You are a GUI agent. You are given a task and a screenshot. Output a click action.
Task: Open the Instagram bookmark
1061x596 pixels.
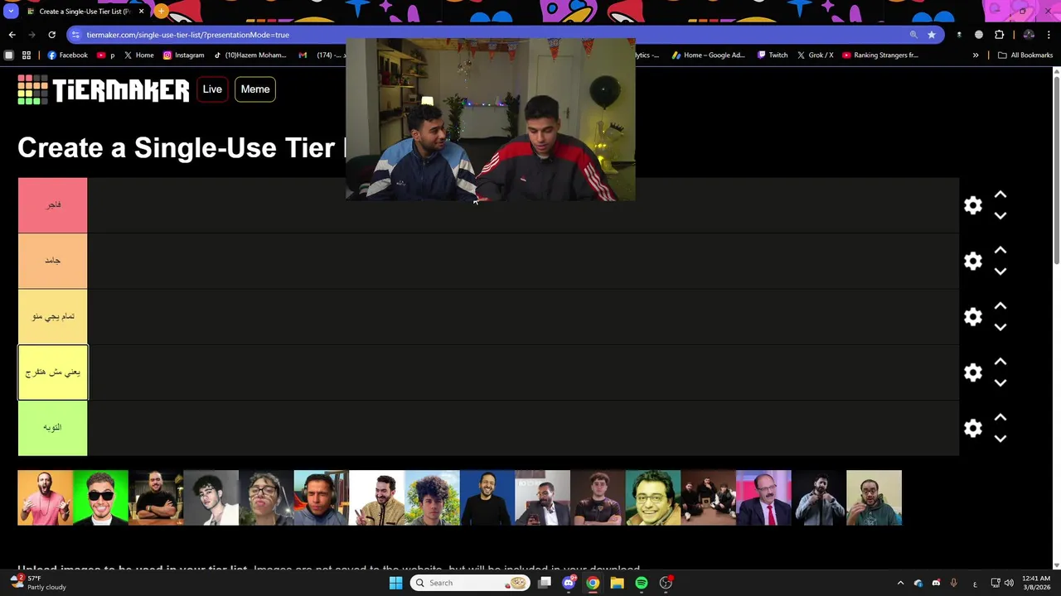point(183,55)
